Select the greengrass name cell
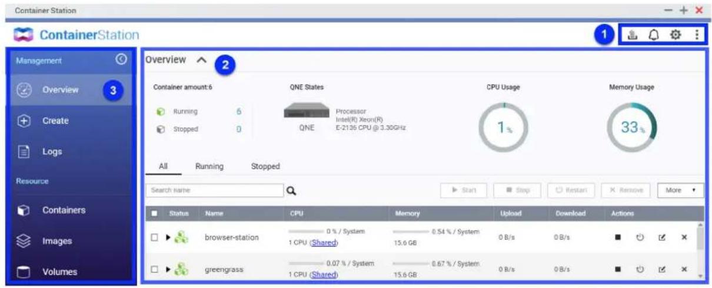 pyautogui.click(x=224, y=269)
